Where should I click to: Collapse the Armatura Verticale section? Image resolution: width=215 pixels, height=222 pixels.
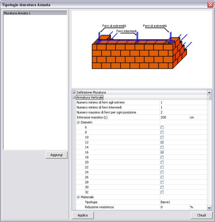74,97
